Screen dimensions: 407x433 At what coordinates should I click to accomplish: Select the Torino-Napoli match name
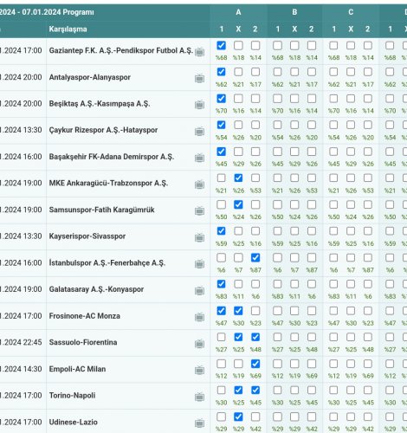pyautogui.click(x=72, y=396)
